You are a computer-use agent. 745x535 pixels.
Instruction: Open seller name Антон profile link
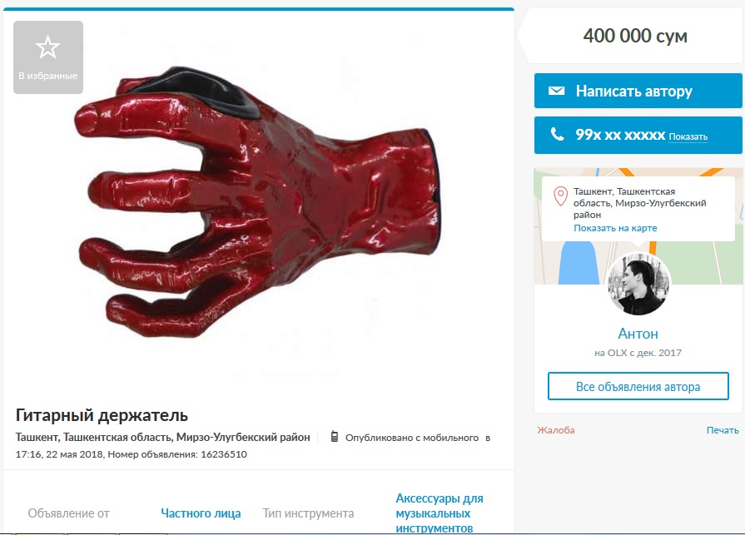point(638,334)
